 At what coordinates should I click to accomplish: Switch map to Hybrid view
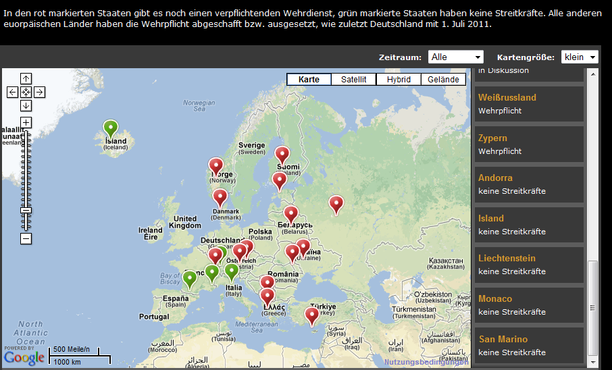click(399, 80)
